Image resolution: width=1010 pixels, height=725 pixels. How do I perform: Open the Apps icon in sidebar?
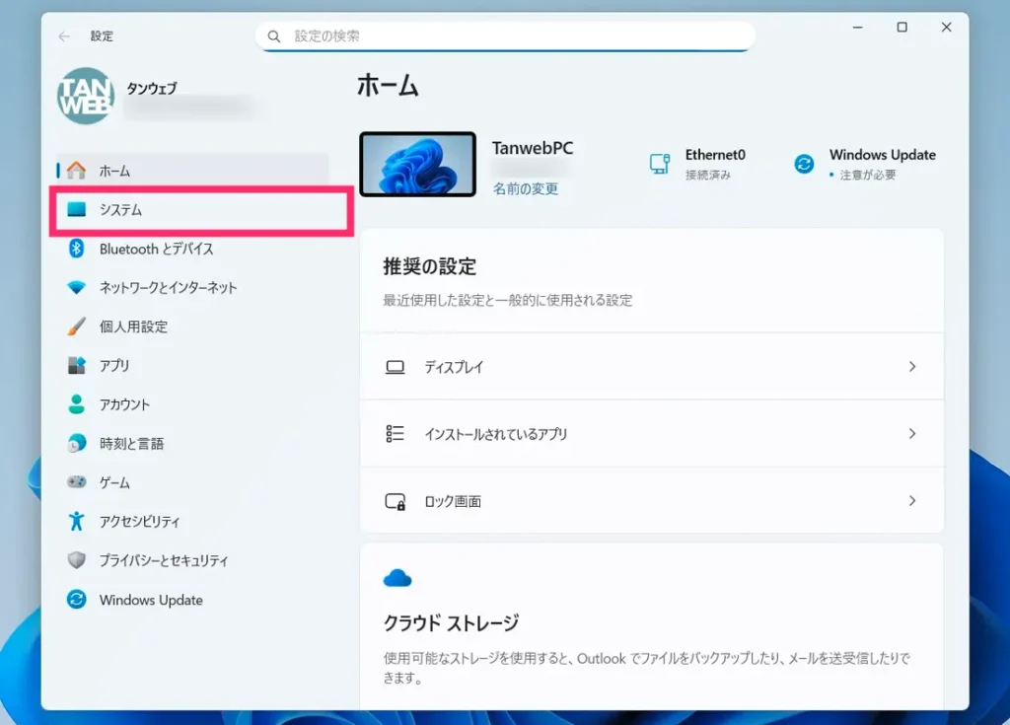[77, 366]
